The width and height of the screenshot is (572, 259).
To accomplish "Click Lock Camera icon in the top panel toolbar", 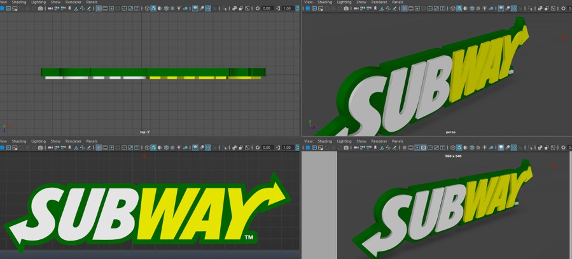I will pyautogui.click(x=57, y=8).
